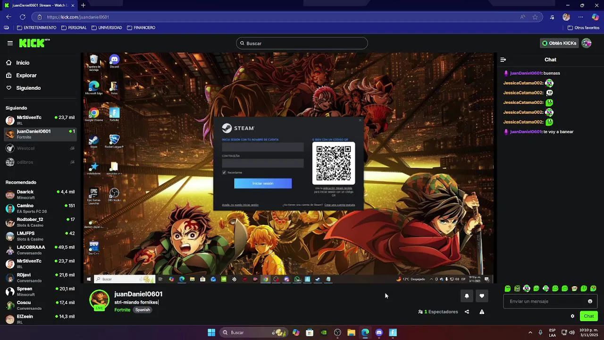Open ENTRETENIMIENTO bookmarks folder
Screen dimensions: 604x340
pos(36,28)
